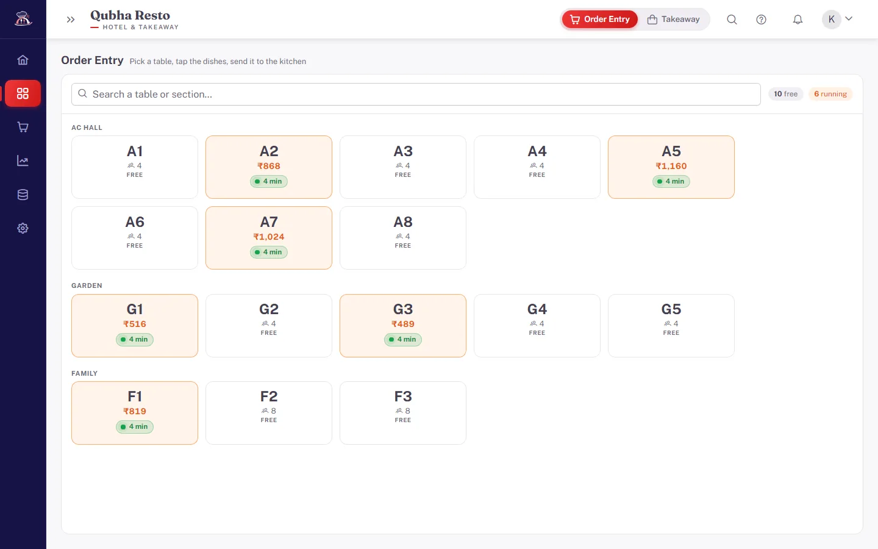Select free table A3
Viewport: 878px width, 549px height.
pyautogui.click(x=403, y=167)
